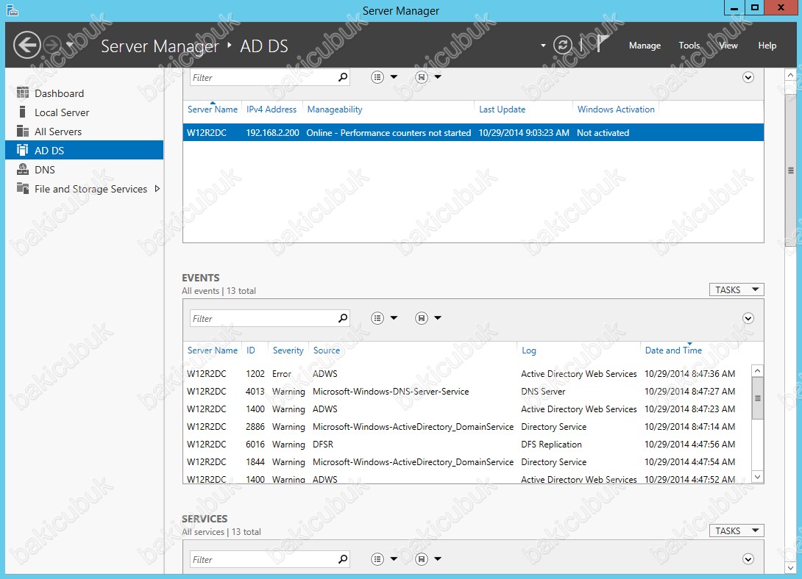
Task: Open Events saved queries icon
Action: tap(422, 318)
